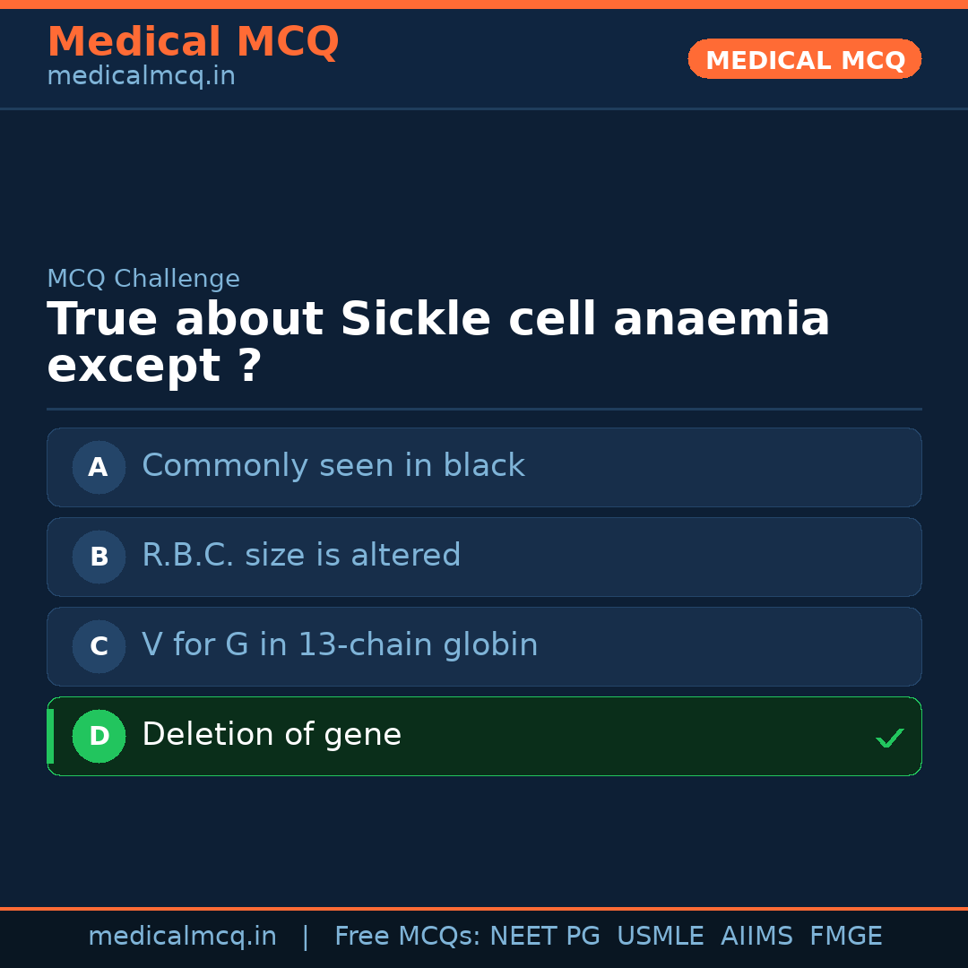The height and width of the screenshot is (968, 968).
Task: Click the letter C option badge
Action: coord(99,646)
